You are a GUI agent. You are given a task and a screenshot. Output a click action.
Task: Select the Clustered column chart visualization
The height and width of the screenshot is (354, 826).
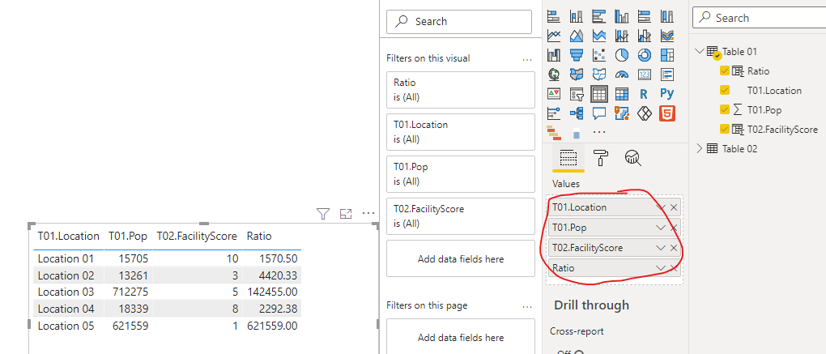click(x=622, y=16)
